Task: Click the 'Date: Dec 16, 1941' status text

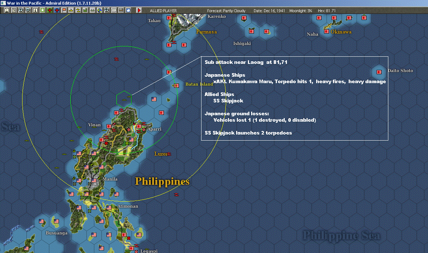Action: [269, 11]
